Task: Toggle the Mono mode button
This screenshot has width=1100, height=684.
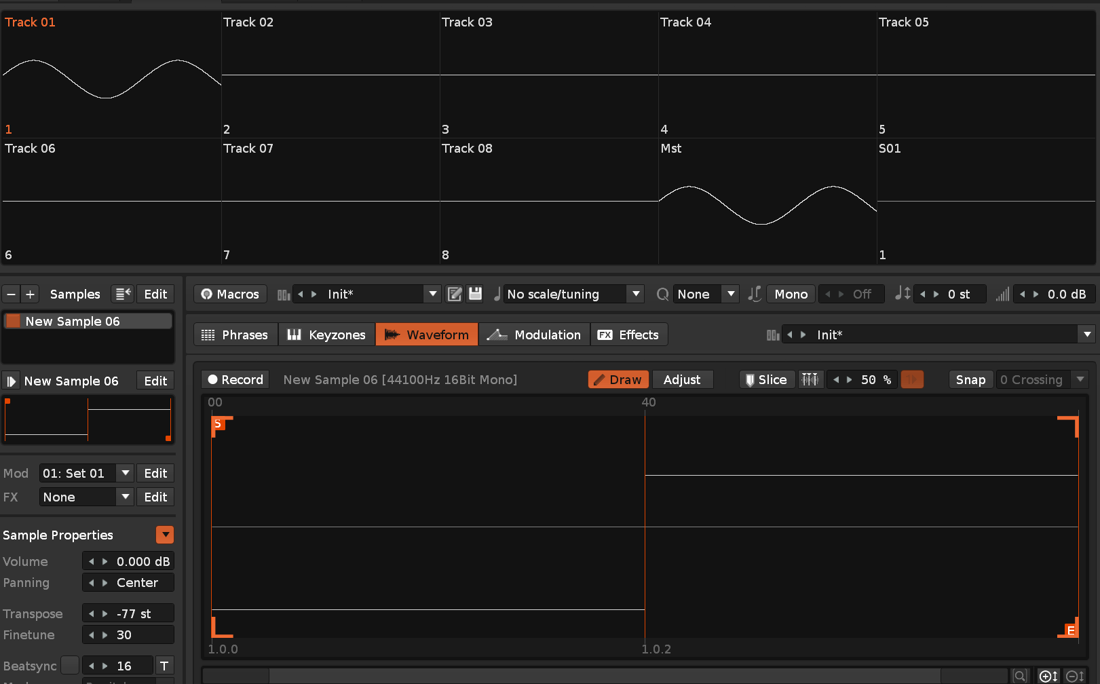Action: pos(791,294)
